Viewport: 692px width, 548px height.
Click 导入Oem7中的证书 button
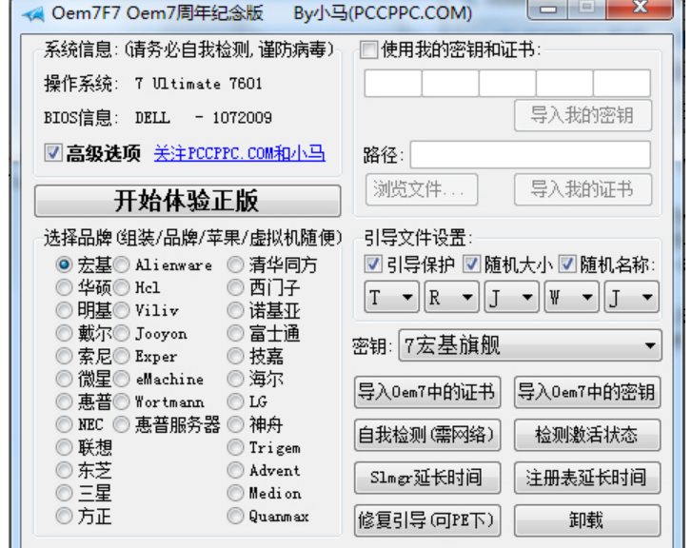pos(426,391)
